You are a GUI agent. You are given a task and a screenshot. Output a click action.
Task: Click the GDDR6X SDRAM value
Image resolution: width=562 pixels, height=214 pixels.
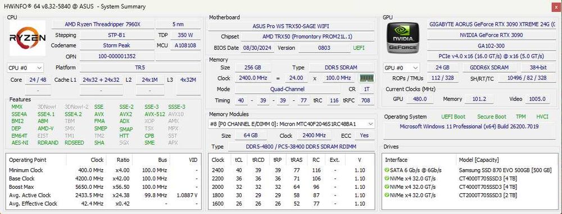(491, 68)
